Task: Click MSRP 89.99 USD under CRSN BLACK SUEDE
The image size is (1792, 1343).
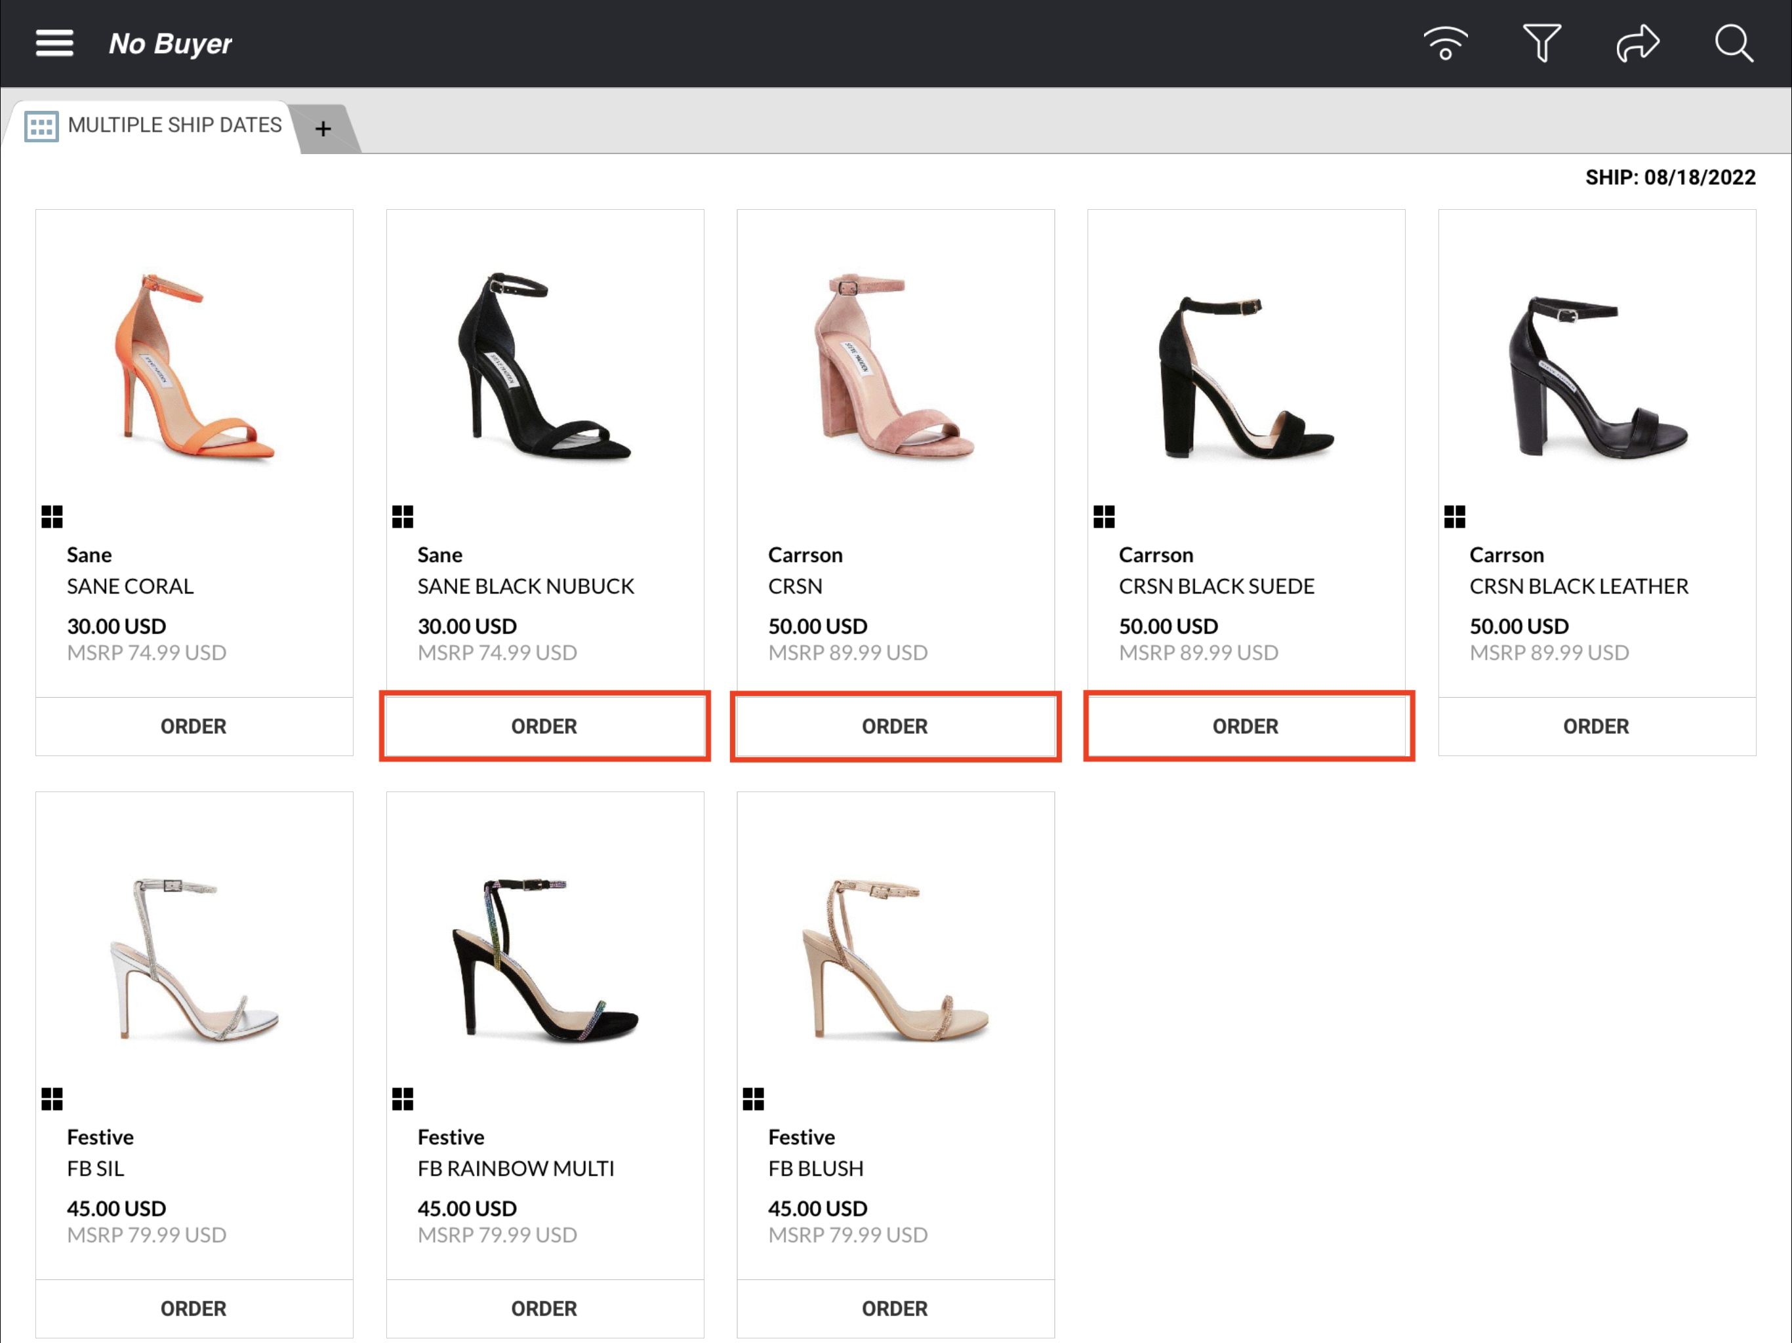Action: (1198, 653)
